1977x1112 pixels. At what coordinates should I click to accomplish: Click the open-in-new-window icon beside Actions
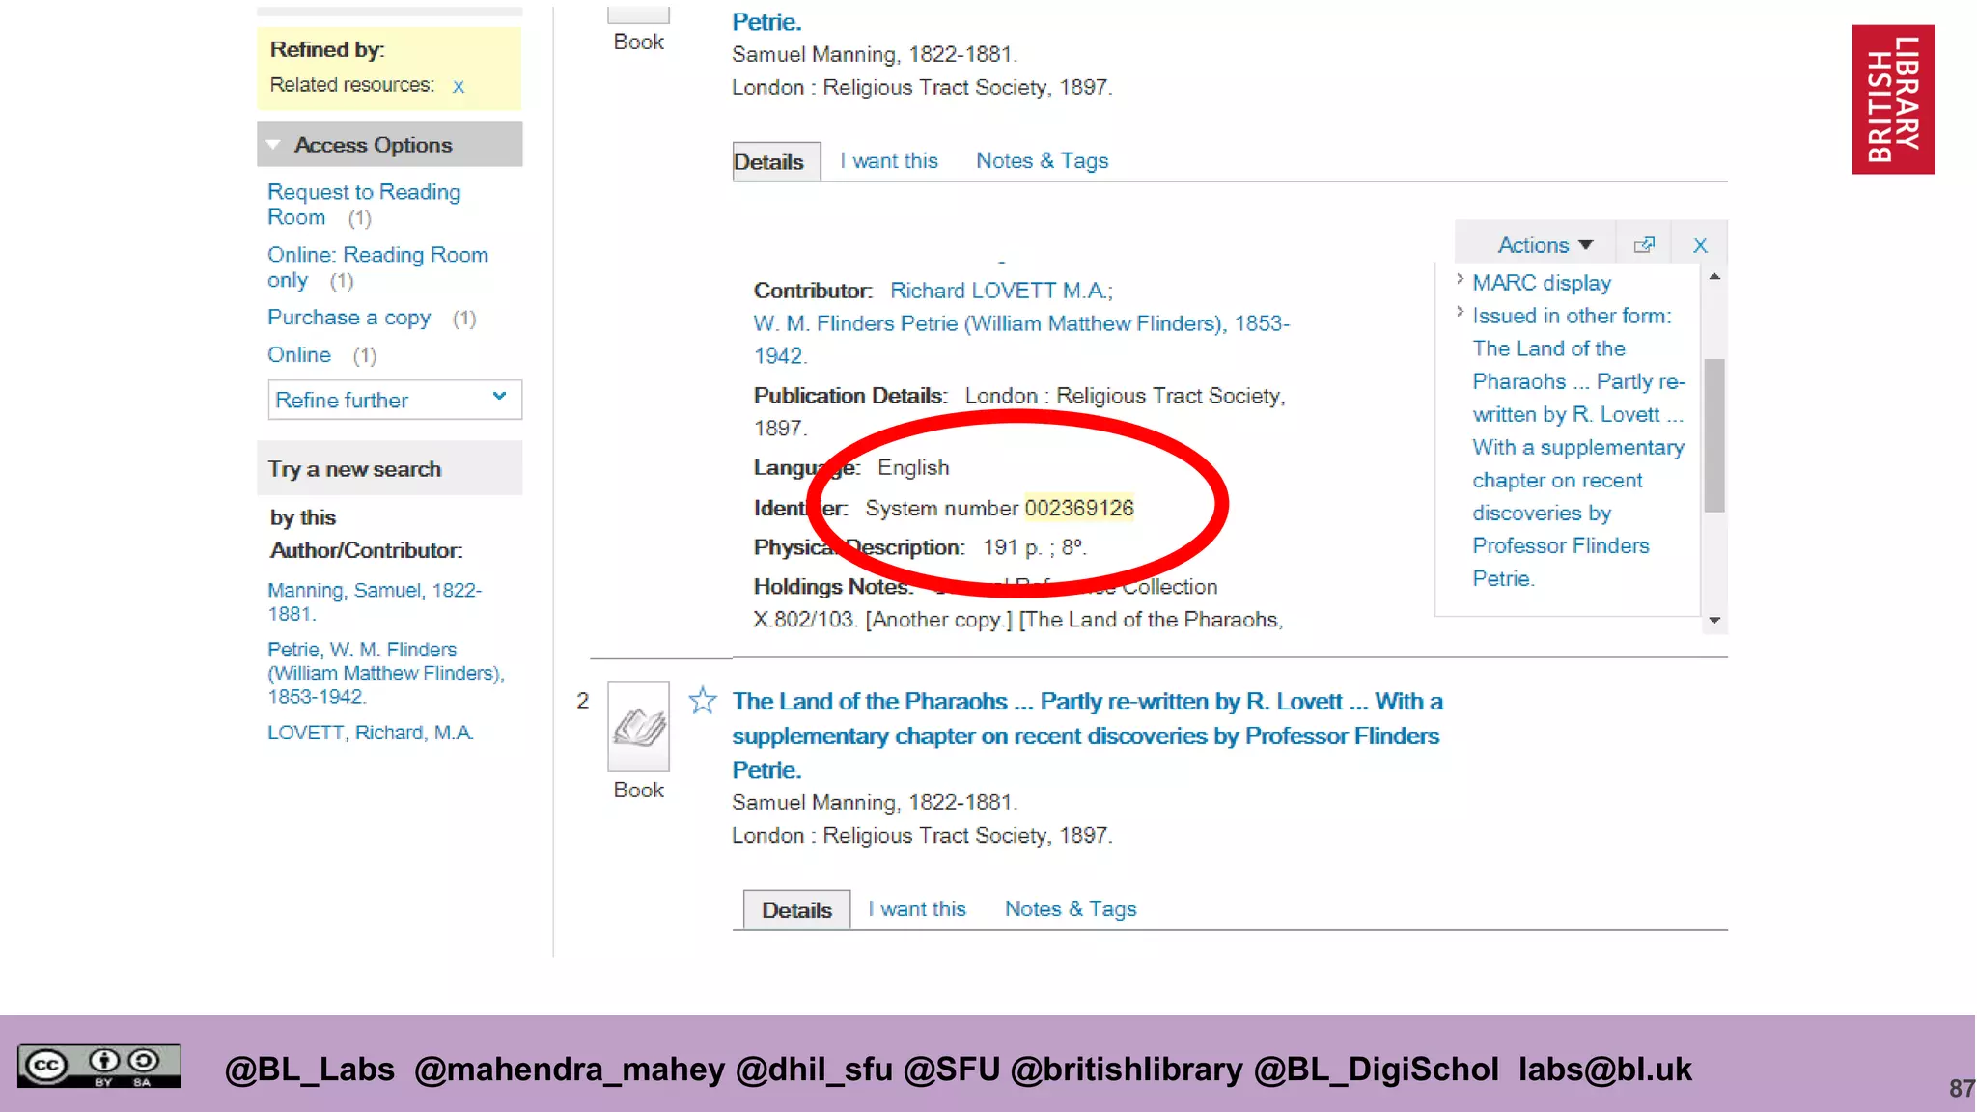point(1644,245)
